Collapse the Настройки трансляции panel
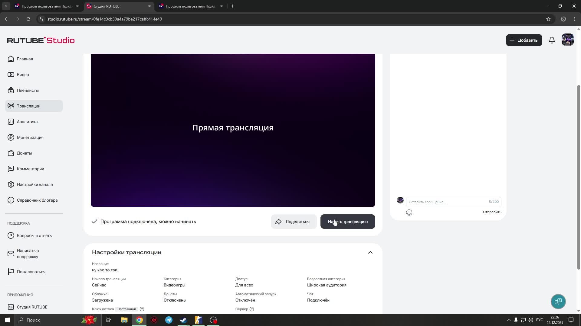Viewport: 581px width, 326px height. 370,252
